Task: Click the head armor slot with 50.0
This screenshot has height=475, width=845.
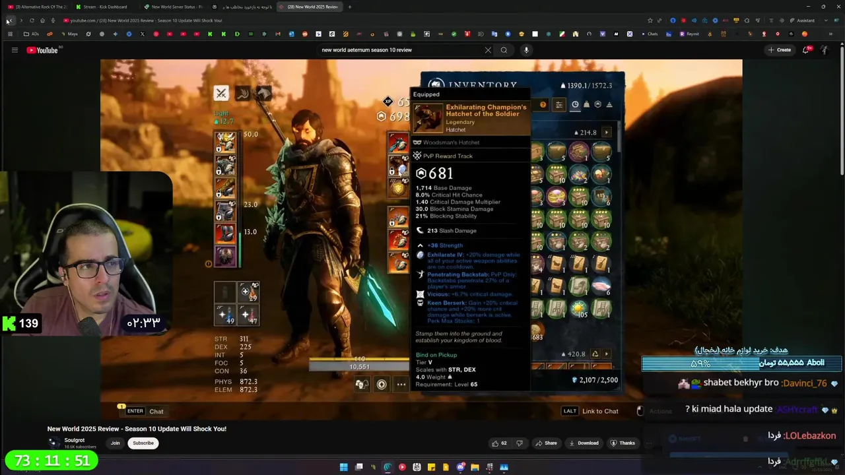Action: pos(226,141)
